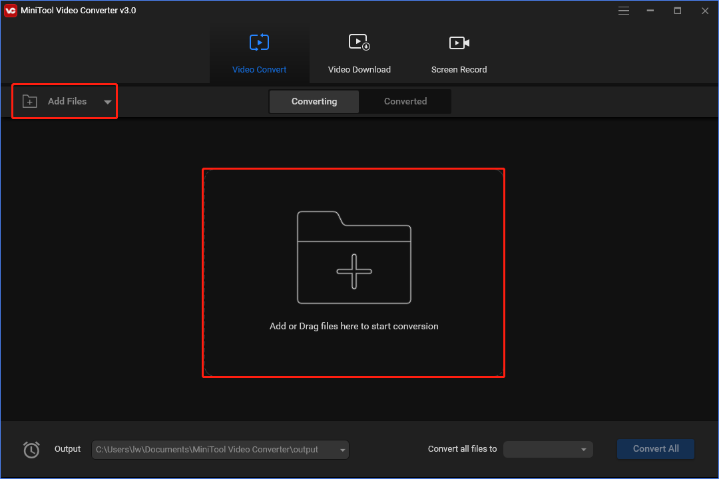Click the output path field
The width and height of the screenshot is (719, 479).
(220, 450)
